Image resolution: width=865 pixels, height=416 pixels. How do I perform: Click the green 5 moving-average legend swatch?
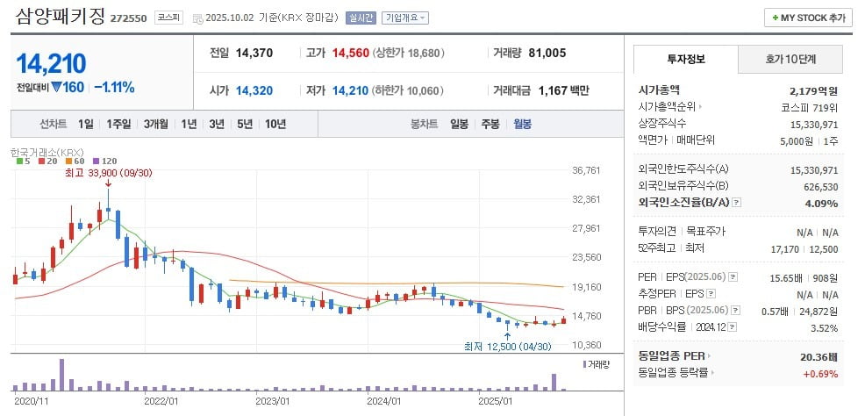[19, 161]
